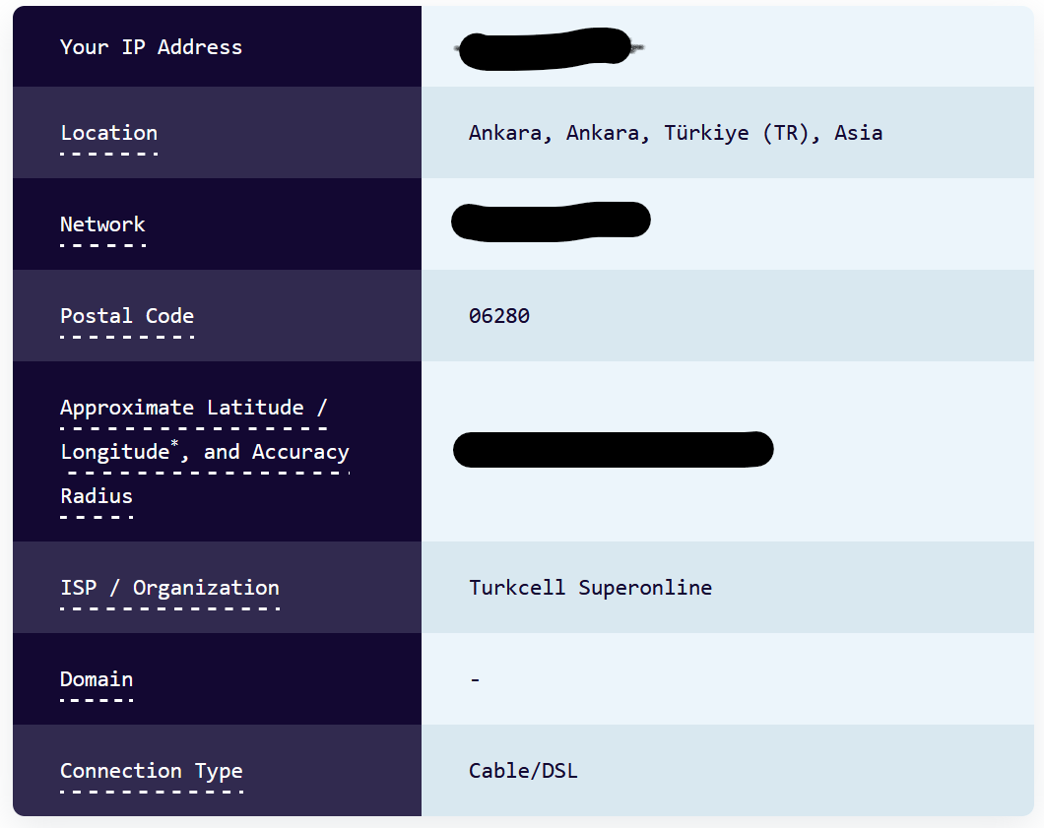Click the "Radius" word in the label
This screenshot has height=828, width=1044.
point(97,496)
